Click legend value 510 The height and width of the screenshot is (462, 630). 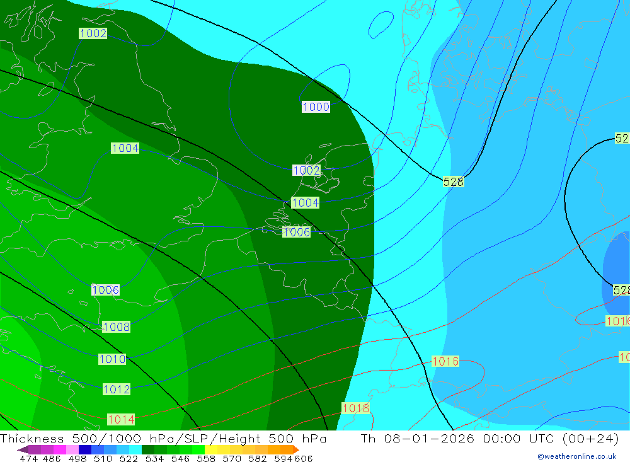(x=103, y=458)
